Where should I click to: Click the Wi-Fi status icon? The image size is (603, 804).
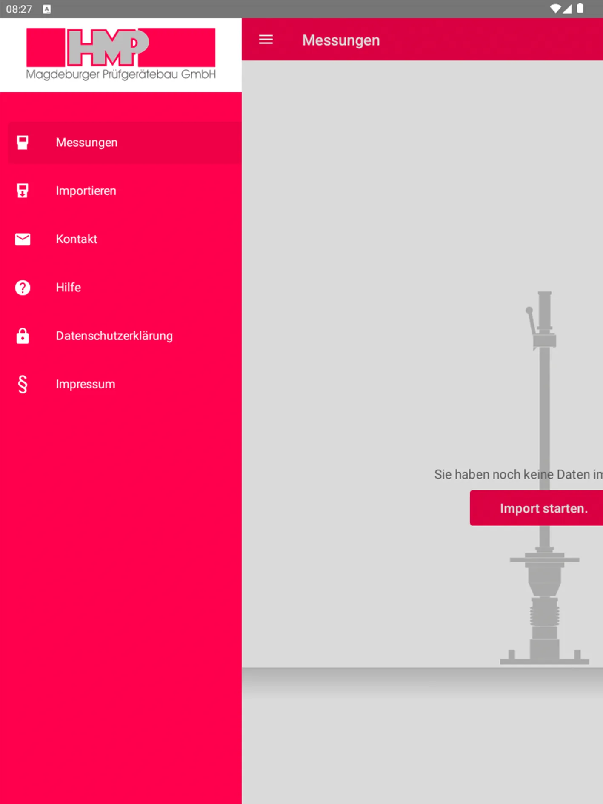555,9
